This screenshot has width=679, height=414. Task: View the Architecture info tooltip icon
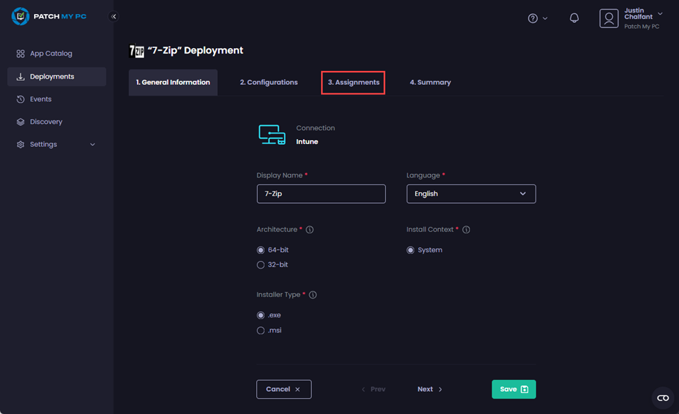310,229
